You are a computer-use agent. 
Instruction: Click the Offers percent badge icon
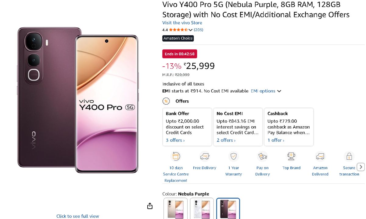pos(166,101)
